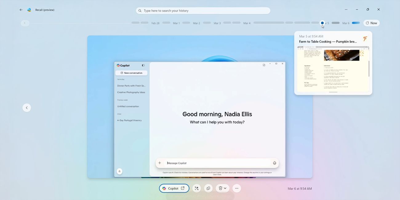
Task: Open the snapshot in Copilot app
Action: click(x=174, y=188)
